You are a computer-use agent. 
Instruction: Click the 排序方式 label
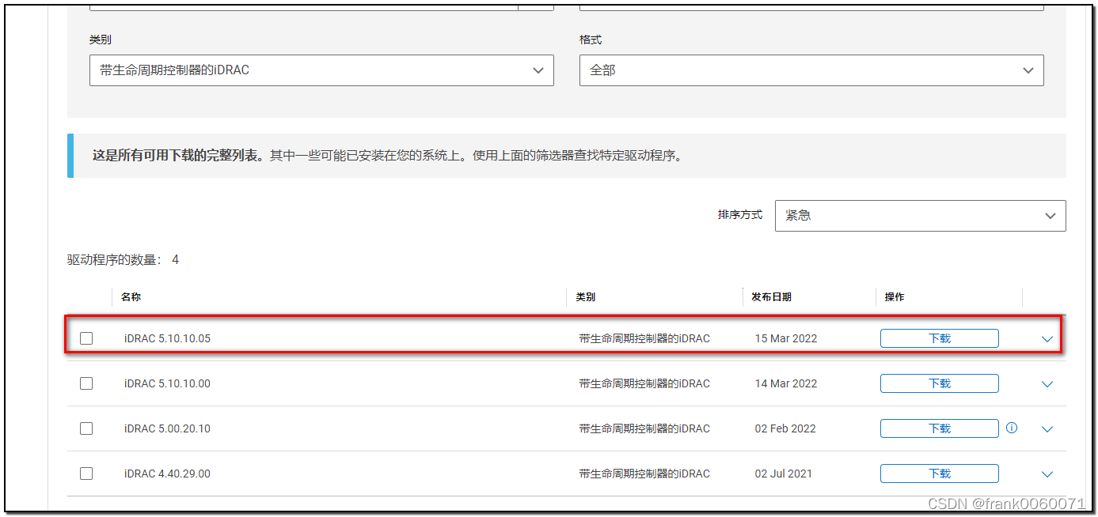coord(740,215)
